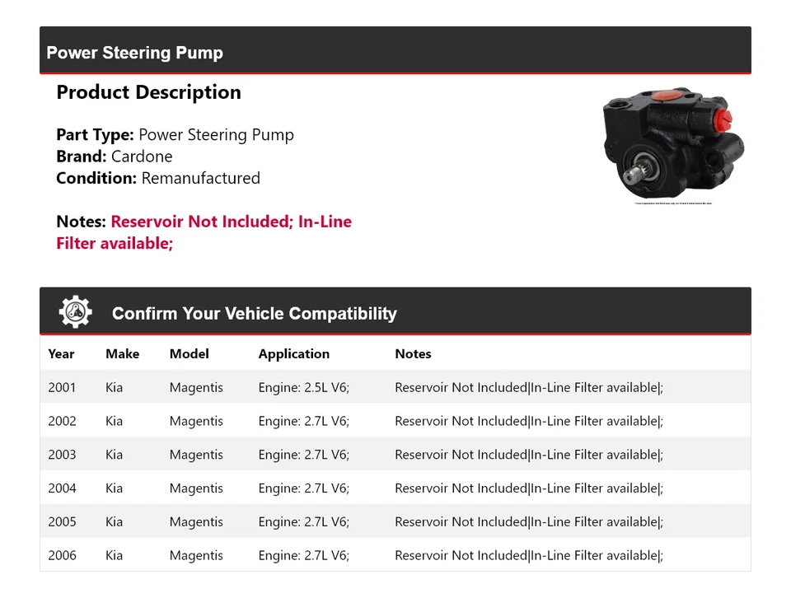Open the Product Description section
Viewport: 791px width, 598px height.
pyautogui.click(x=148, y=92)
